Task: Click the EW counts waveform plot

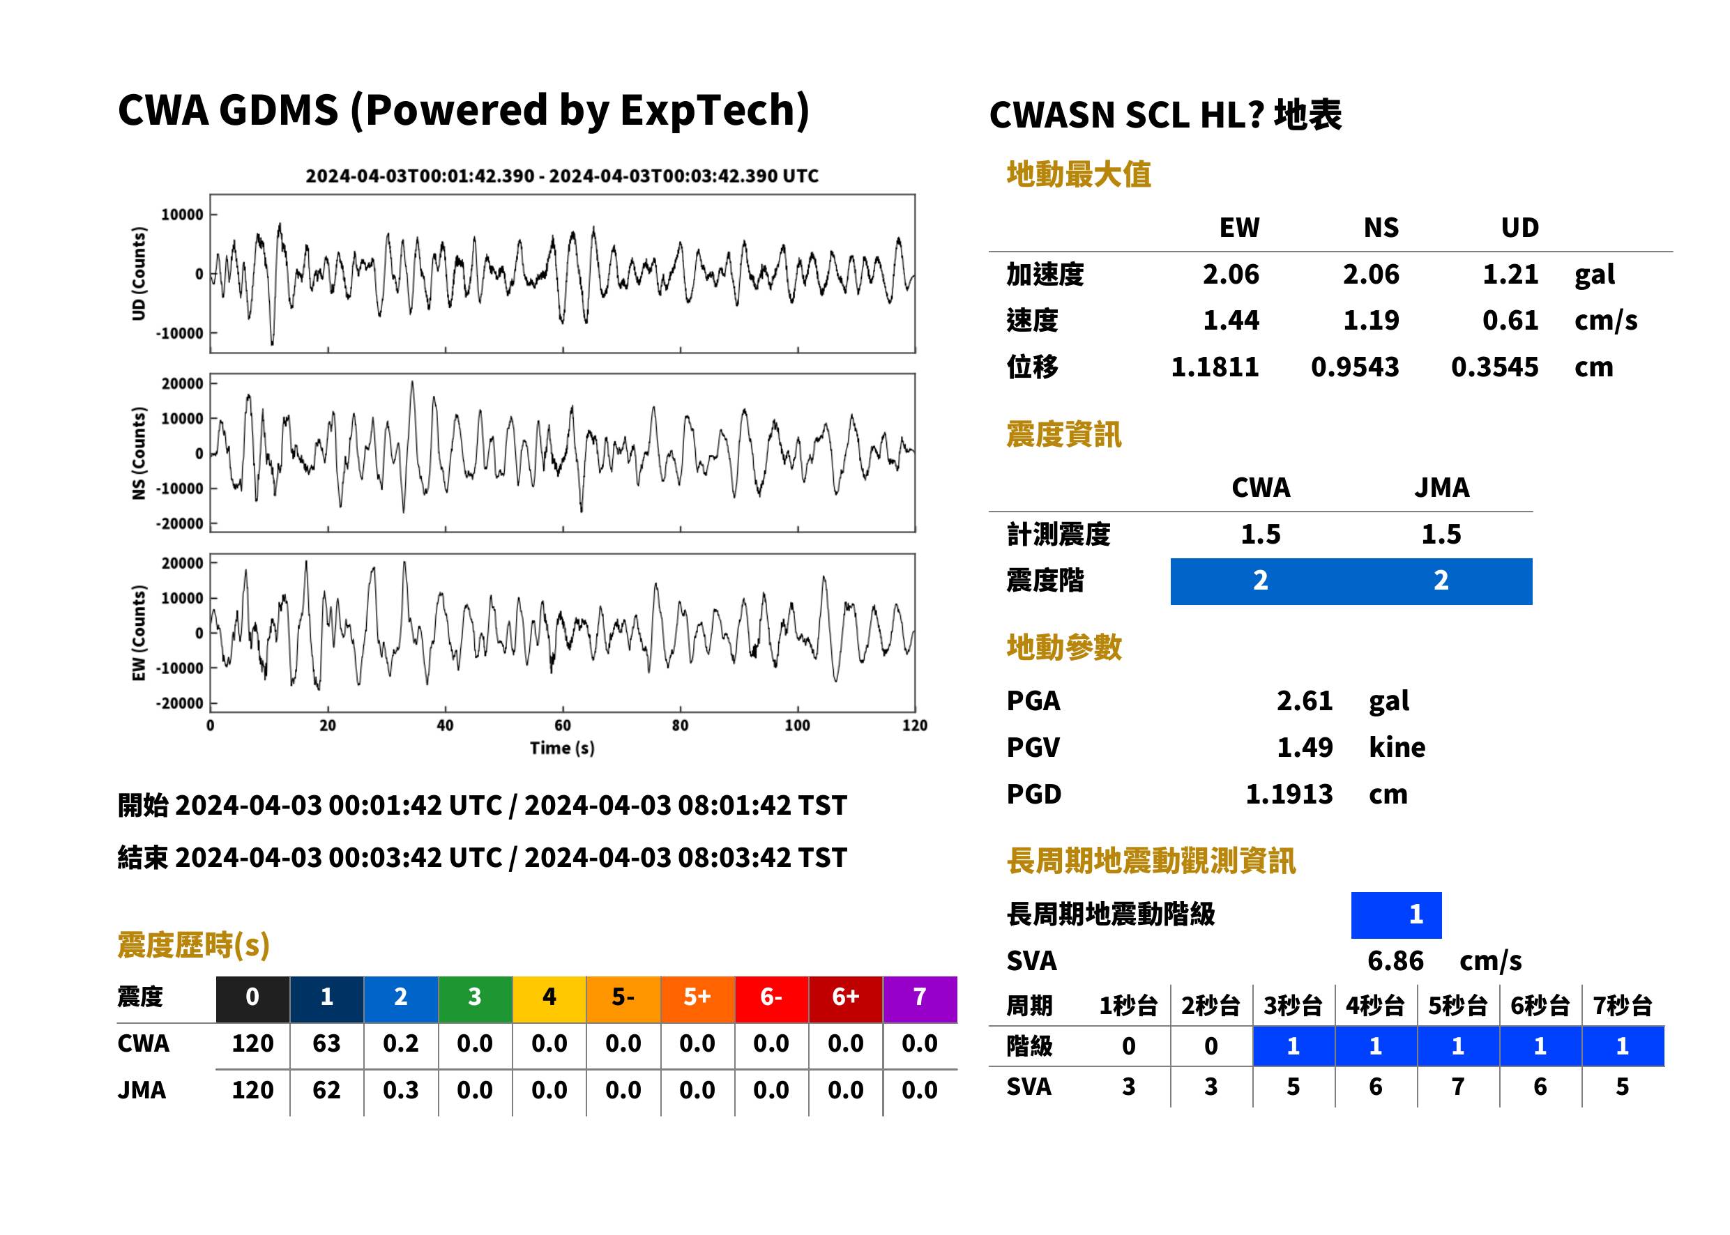Action: click(x=562, y=633)
